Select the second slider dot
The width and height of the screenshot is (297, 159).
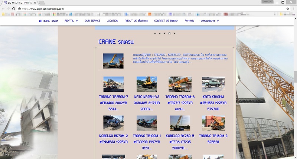tap(160, 33)
